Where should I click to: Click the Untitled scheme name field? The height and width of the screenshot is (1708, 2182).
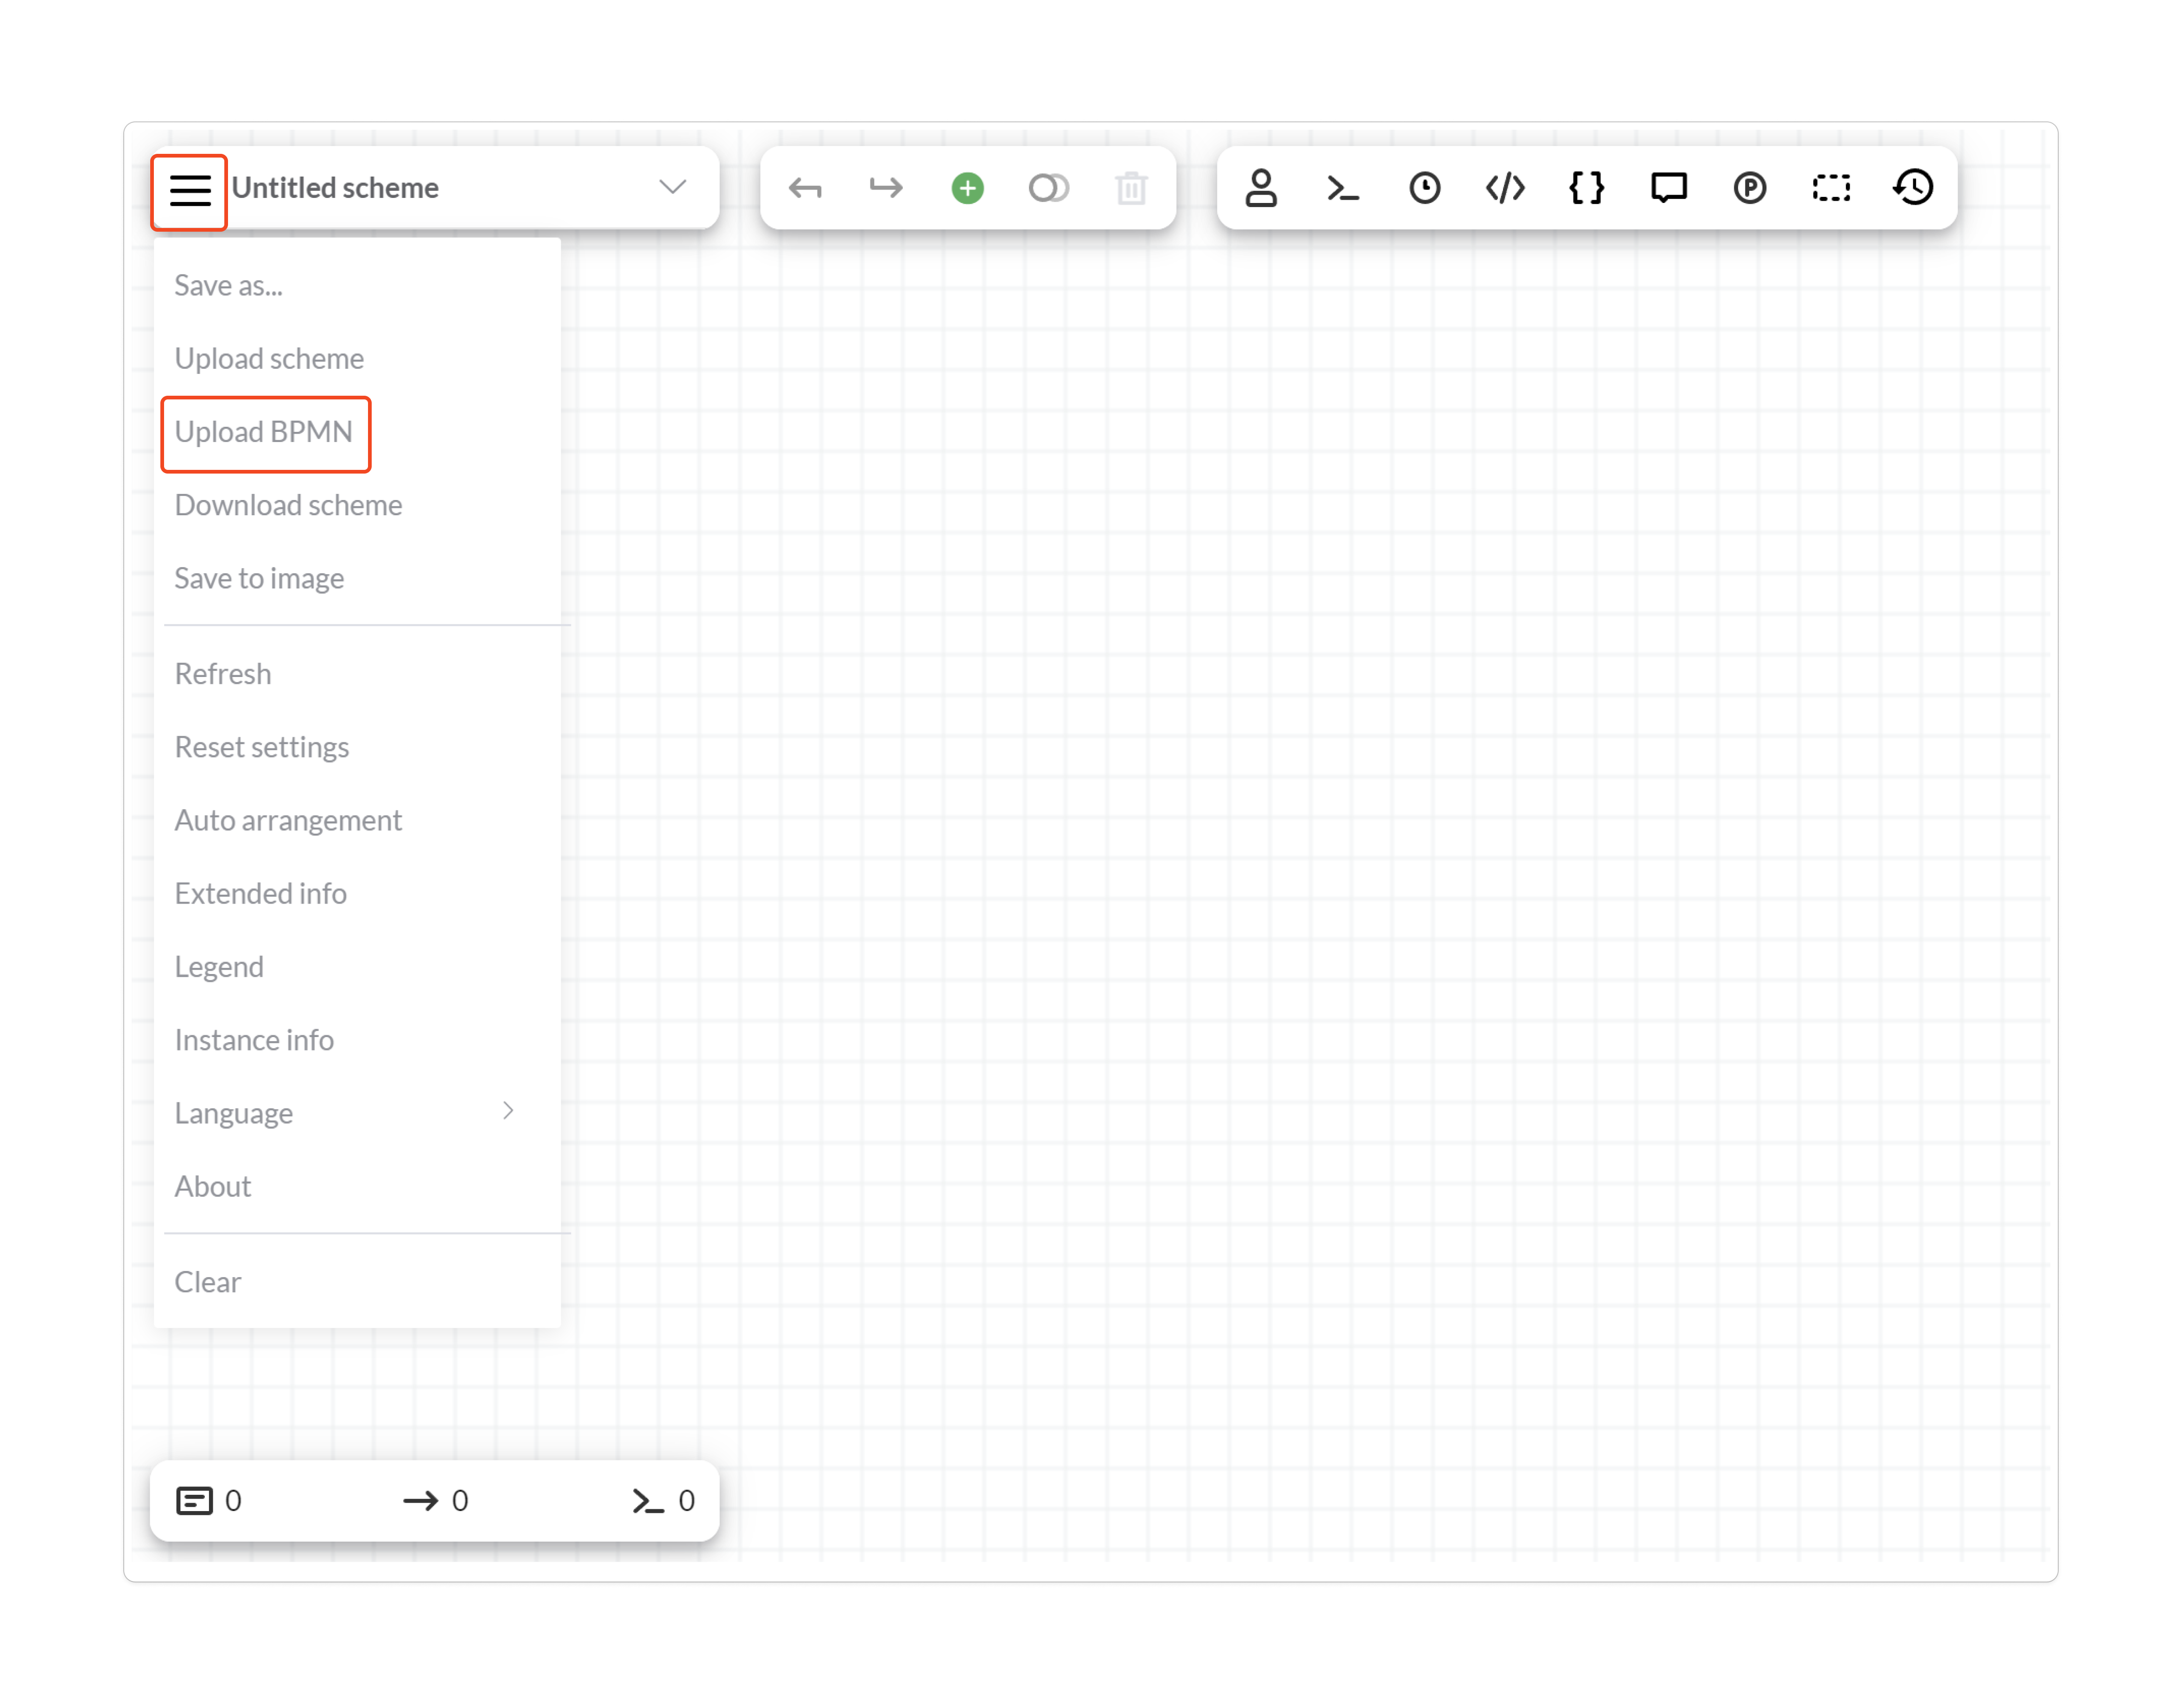pos(334,188)
